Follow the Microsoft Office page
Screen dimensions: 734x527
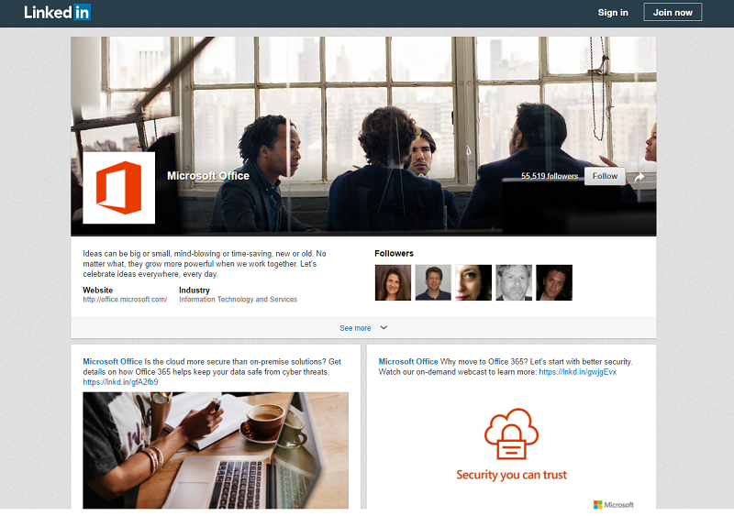pyautogui.click(x=605, y=176)
